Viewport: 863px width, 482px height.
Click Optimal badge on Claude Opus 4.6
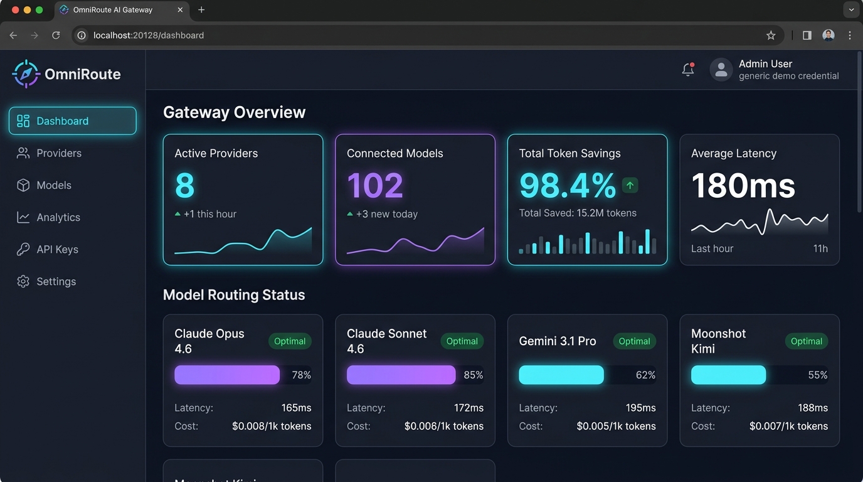[290, 341]
